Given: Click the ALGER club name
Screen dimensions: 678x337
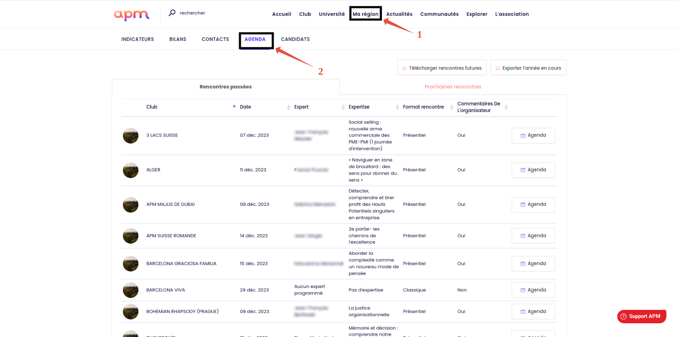Looking at the screenshot, I should [153, 170].
